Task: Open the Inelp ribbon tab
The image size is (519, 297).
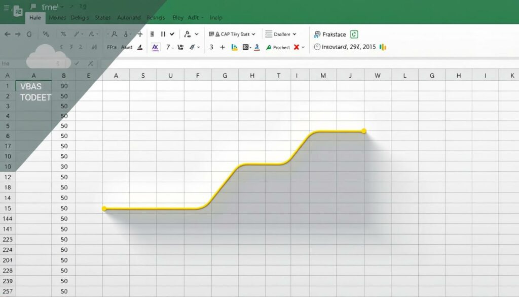Action: pyautogui.click(x=216, y=18)
